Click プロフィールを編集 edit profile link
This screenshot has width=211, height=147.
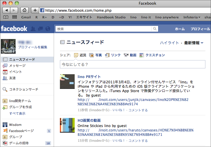[x=33, y=47]
